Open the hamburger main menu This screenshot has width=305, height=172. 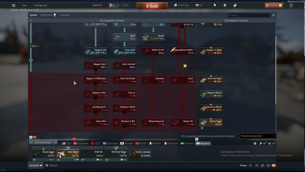[14, 5]
